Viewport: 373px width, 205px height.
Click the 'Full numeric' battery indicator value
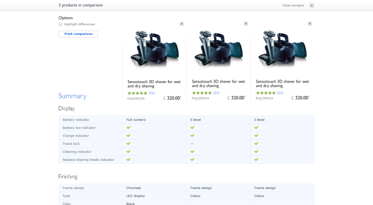pyautogui.click(x=136, y=120)
